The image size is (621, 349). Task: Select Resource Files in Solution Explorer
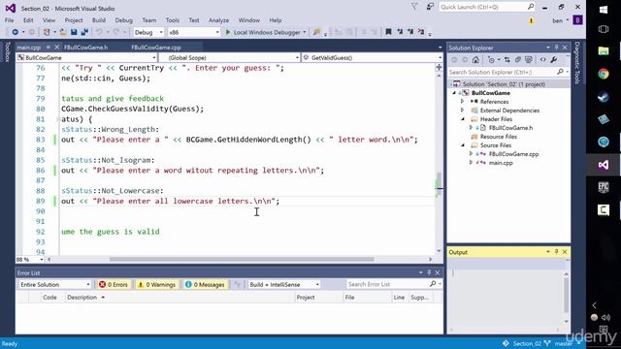tap(499, 137)
